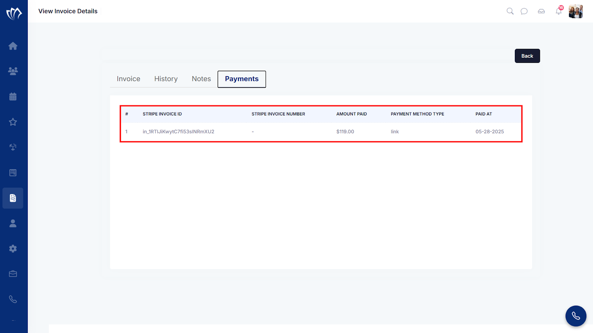The width and height of the screenshot is (593, 333).
Task: Open the users group icon in sidebar
Action: point(13,71)
